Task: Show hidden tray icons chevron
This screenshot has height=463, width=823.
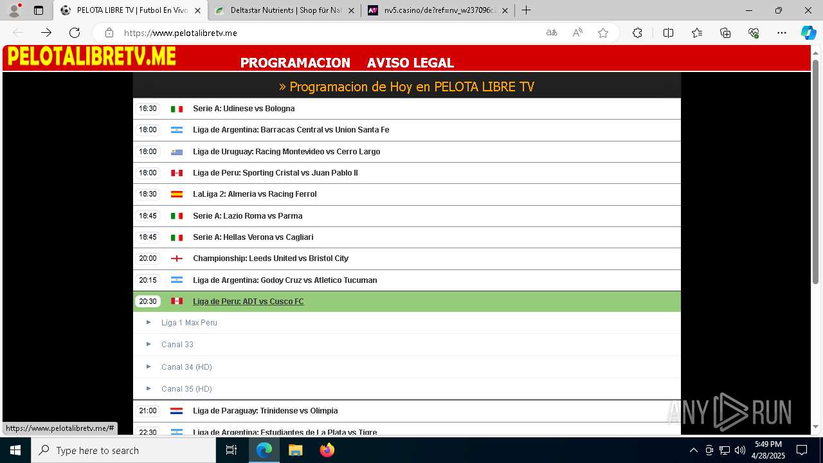Action: [x=693, y=450]
